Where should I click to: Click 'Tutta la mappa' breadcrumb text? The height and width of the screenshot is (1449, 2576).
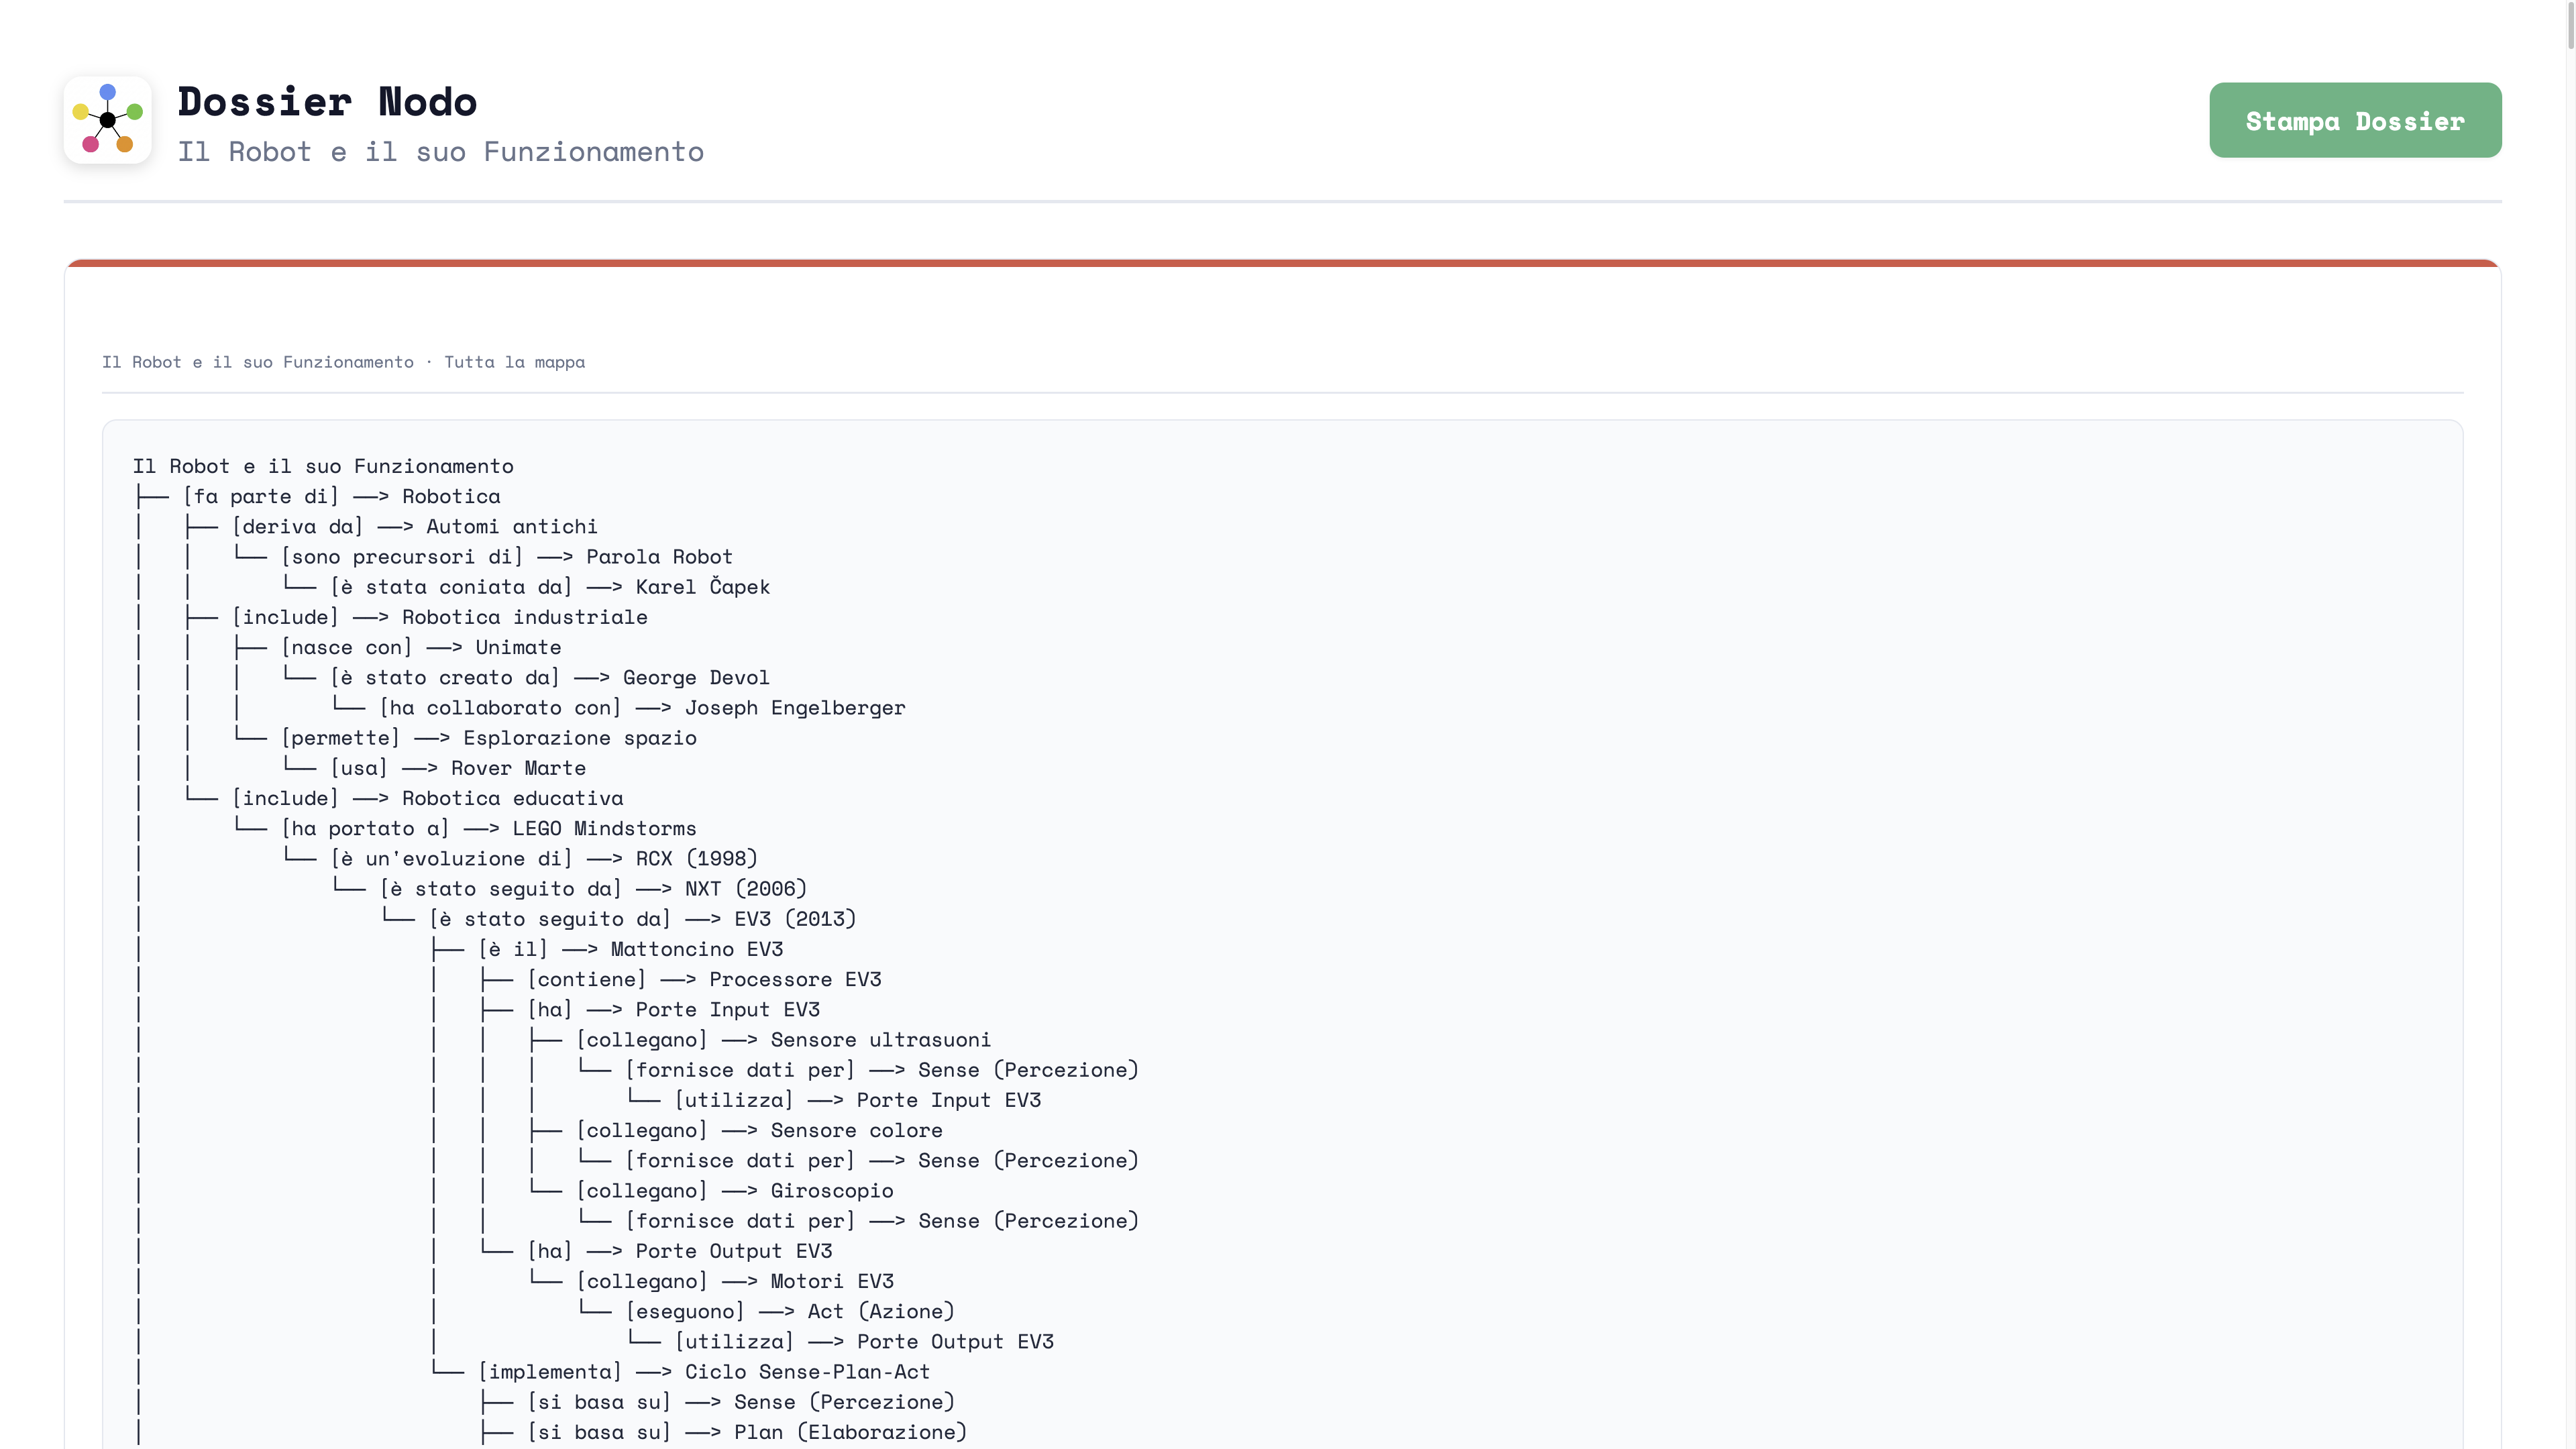point(514,362)
